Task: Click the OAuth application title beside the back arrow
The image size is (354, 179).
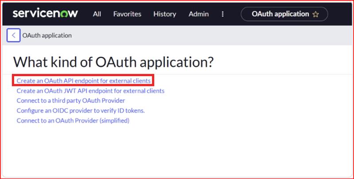Action: [47, 35]
